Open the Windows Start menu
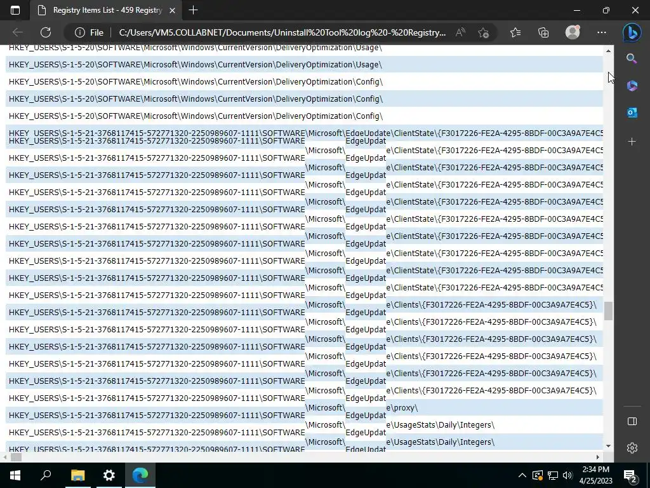 [15, 475]
